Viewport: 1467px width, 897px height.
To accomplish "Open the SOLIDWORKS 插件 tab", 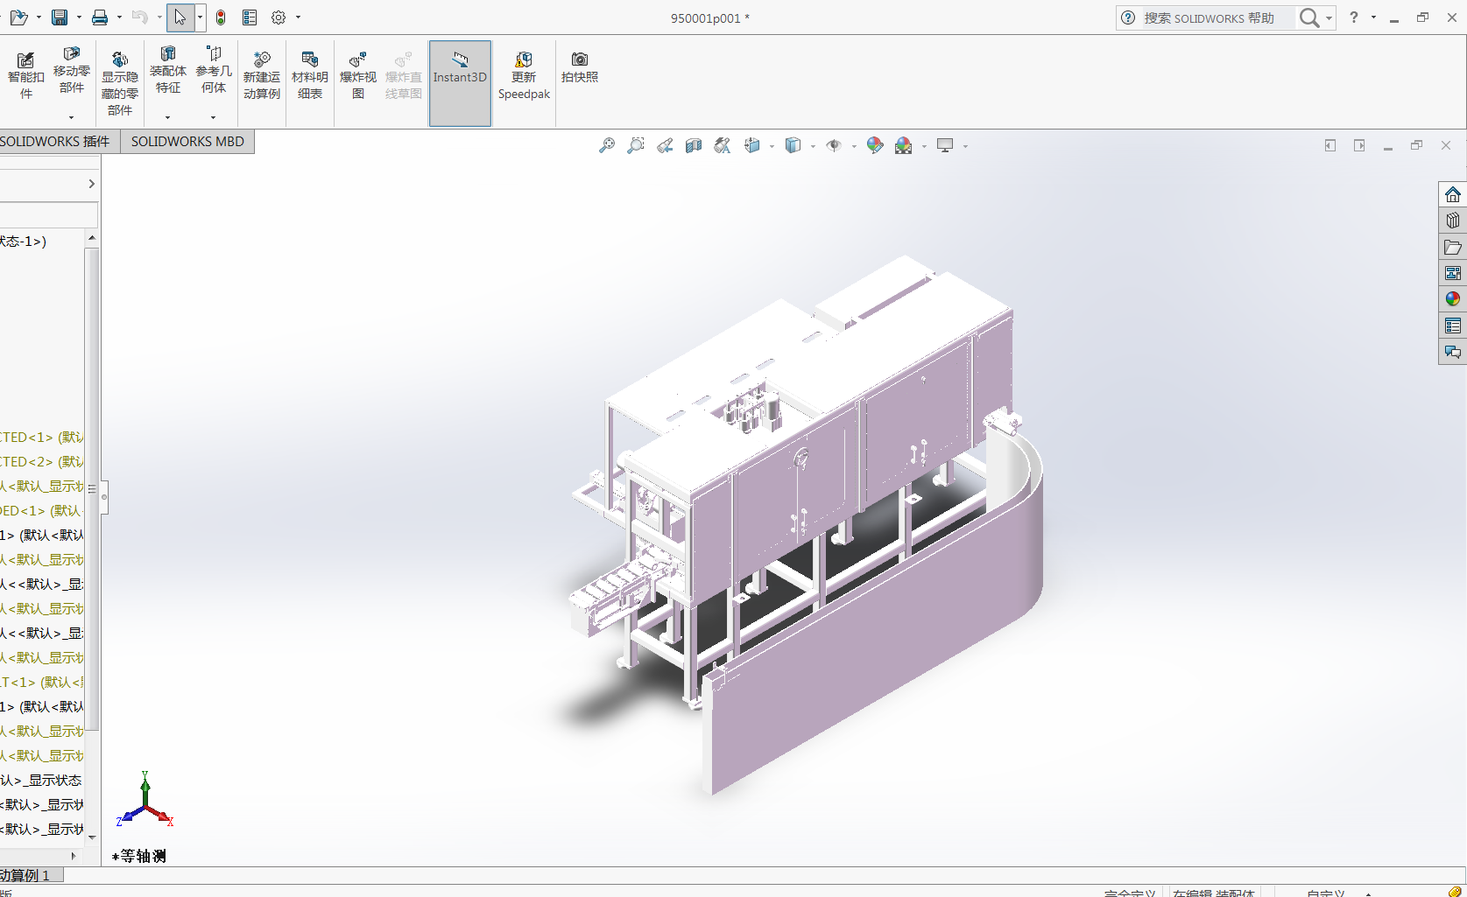I will (x=56, y=142).
